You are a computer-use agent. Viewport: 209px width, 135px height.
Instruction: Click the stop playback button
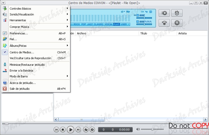63,129
